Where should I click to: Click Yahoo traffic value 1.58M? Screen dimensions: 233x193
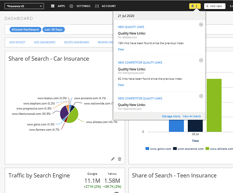[112, 181]
